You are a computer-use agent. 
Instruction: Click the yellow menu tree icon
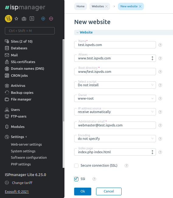[9, 19]
